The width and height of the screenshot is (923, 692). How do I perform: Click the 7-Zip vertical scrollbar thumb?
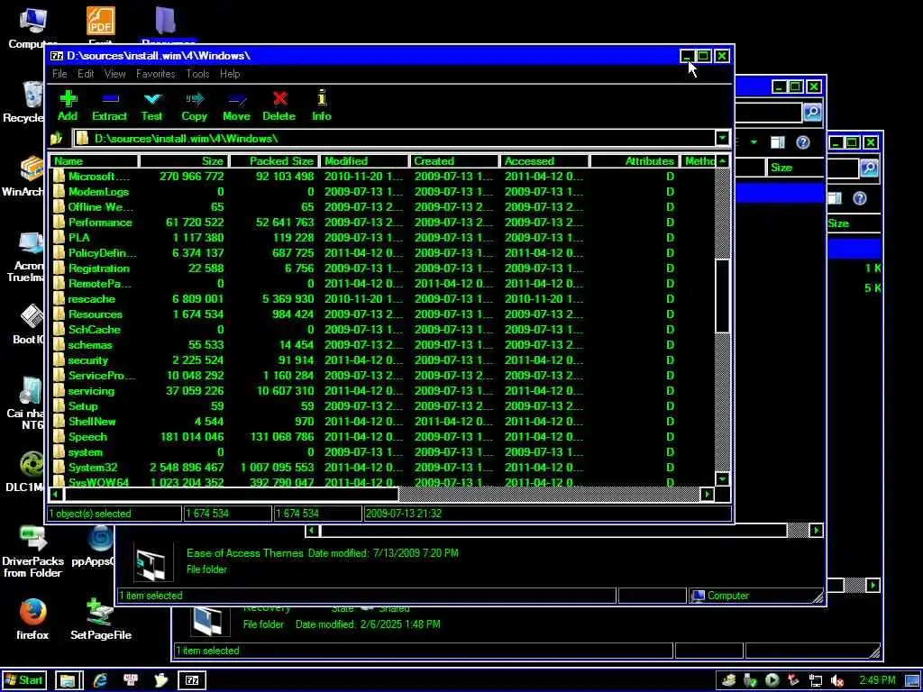point(722,296)
